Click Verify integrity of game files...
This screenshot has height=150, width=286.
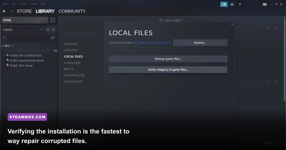pos(168,70)
